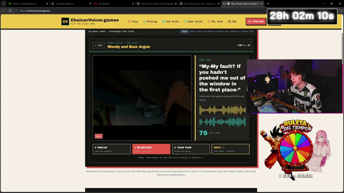Click the YouTube favicon on its tab

tap(96, 4)
